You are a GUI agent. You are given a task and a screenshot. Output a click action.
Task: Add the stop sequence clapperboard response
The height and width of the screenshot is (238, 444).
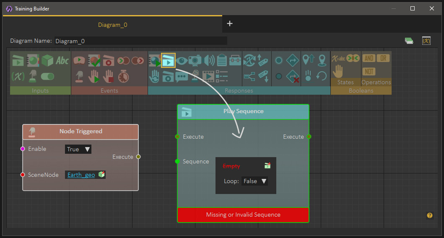click(x=168, y=76)
